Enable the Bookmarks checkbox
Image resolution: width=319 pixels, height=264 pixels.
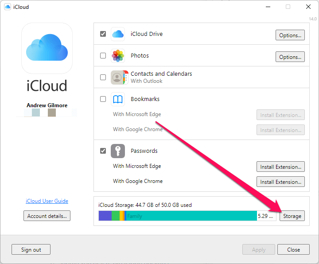click(103, 99)
